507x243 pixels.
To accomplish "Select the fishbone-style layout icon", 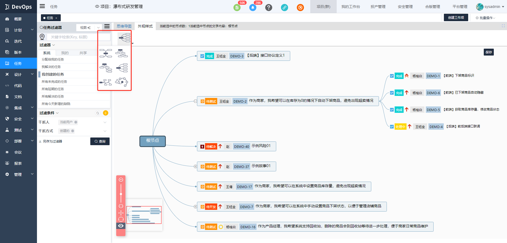I will tap(106, 82).
